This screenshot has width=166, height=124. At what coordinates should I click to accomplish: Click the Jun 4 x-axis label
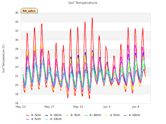pos(107,107)
